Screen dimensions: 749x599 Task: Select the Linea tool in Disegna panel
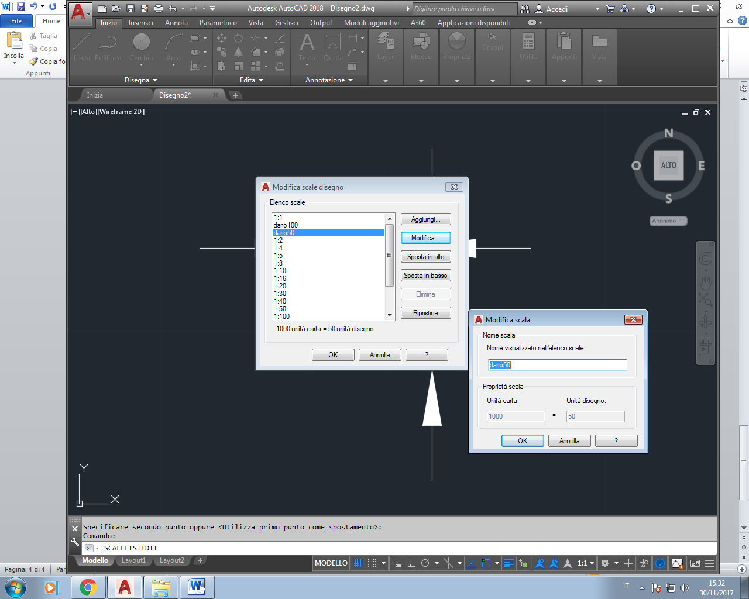pos(82,47)
